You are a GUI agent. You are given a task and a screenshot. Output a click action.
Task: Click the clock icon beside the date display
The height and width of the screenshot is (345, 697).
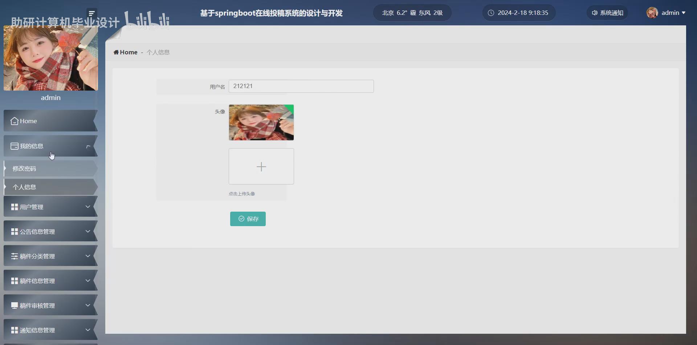point(491,12)
